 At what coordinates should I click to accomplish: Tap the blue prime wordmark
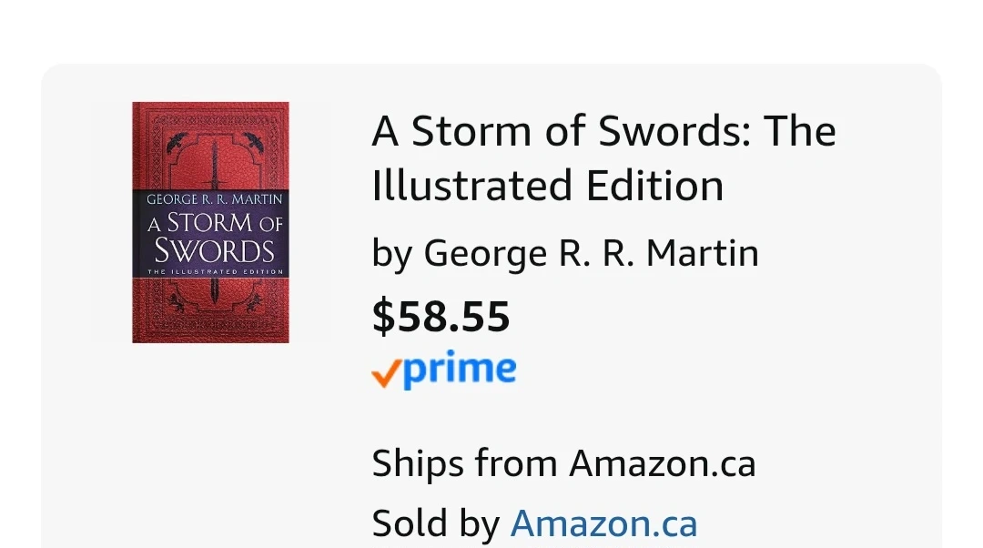[460, 370]
